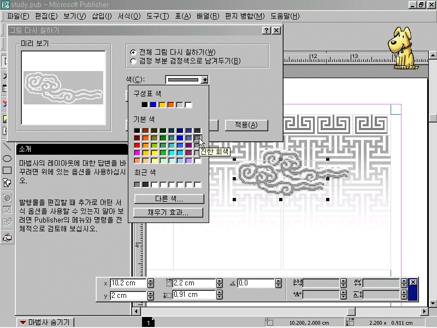
Task: Pick the first gray recent color swatch
Action: click(137, 184)
